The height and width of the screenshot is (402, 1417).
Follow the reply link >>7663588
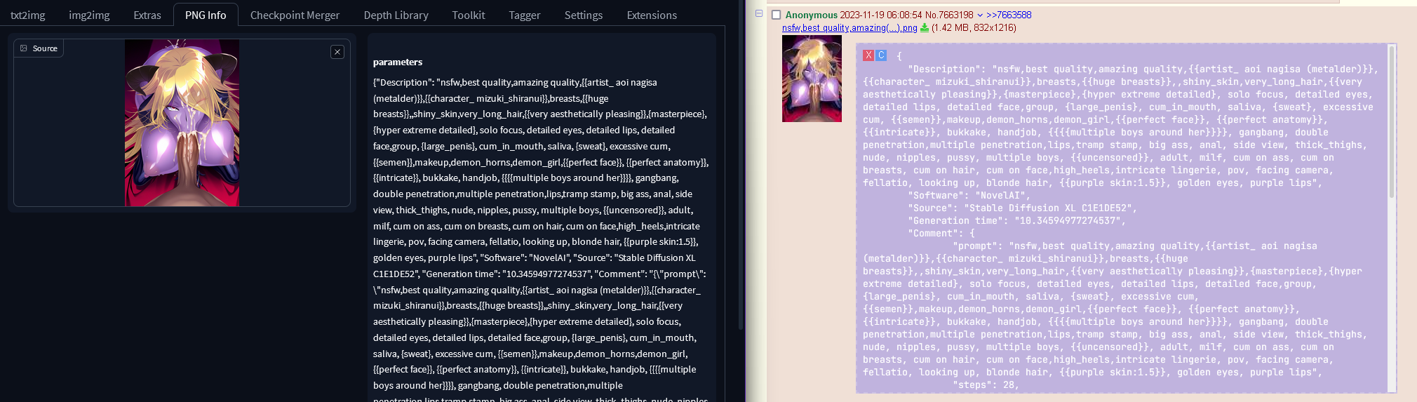(1009, 15)
